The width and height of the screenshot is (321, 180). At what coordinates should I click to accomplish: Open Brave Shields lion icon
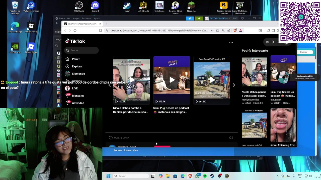click(x=235, y=30)
